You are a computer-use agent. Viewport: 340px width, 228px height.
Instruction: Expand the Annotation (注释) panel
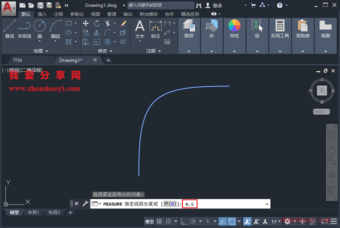click(153, 51)
